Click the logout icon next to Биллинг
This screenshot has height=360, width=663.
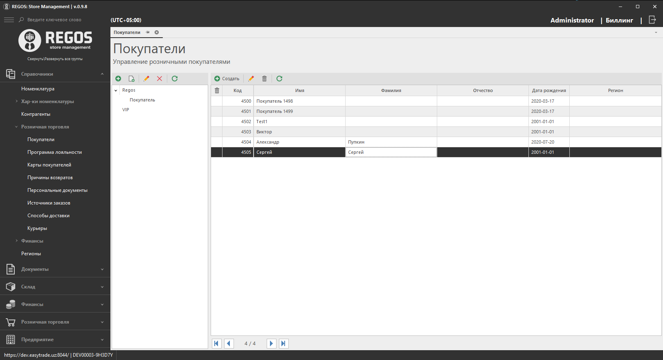pos(652,20)
